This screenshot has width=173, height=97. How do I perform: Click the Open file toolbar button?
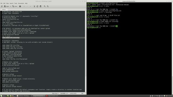pyautogui.click(x=6, y=6)
